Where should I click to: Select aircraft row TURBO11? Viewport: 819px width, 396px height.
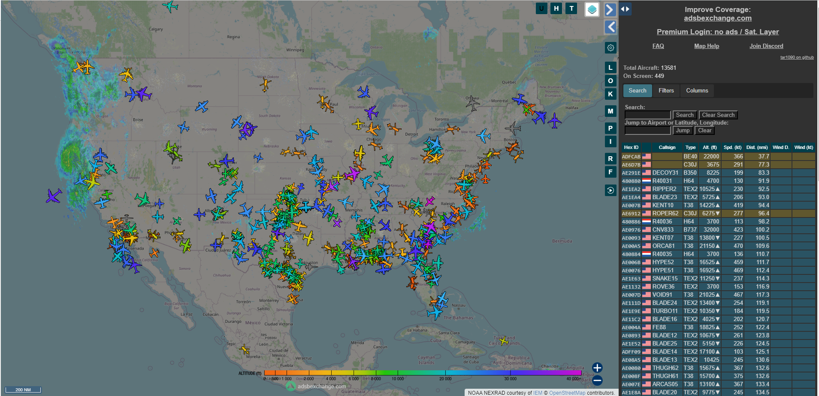[718, 311]
